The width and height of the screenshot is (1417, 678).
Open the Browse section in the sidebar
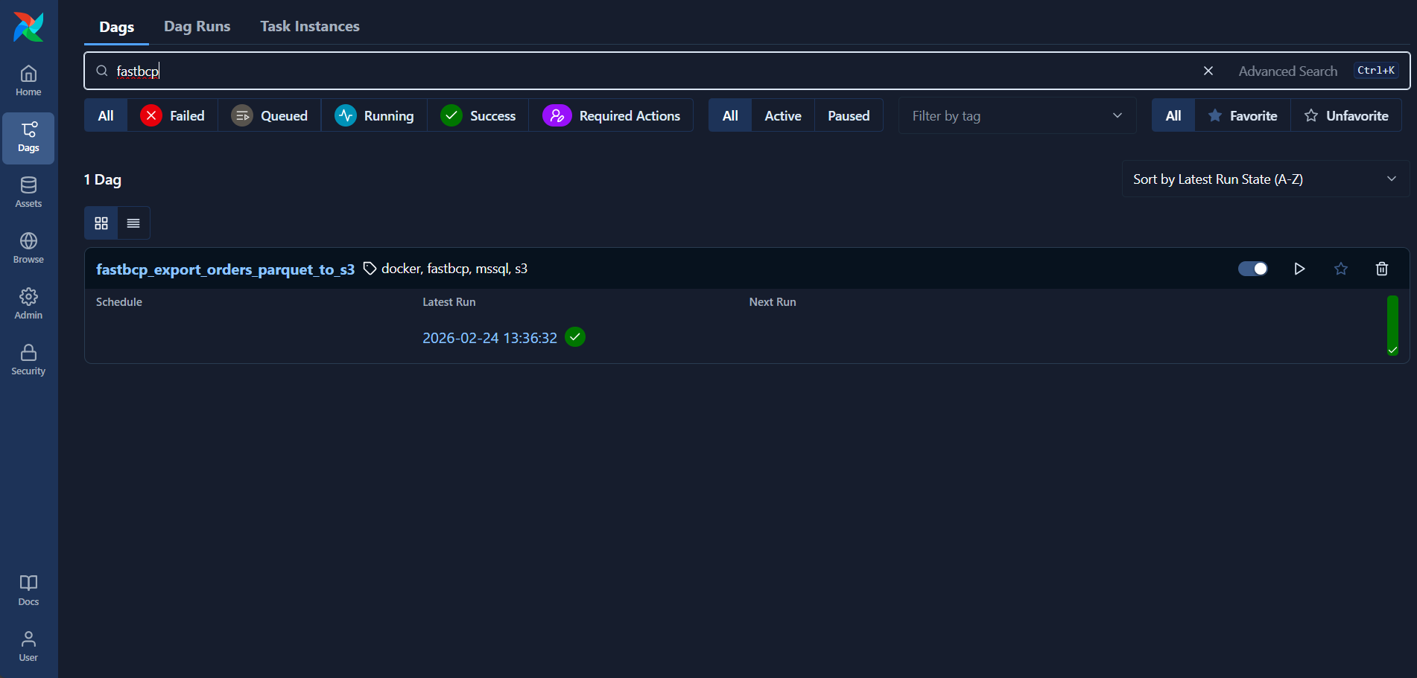pyautogui.click(x=28, y=247)
